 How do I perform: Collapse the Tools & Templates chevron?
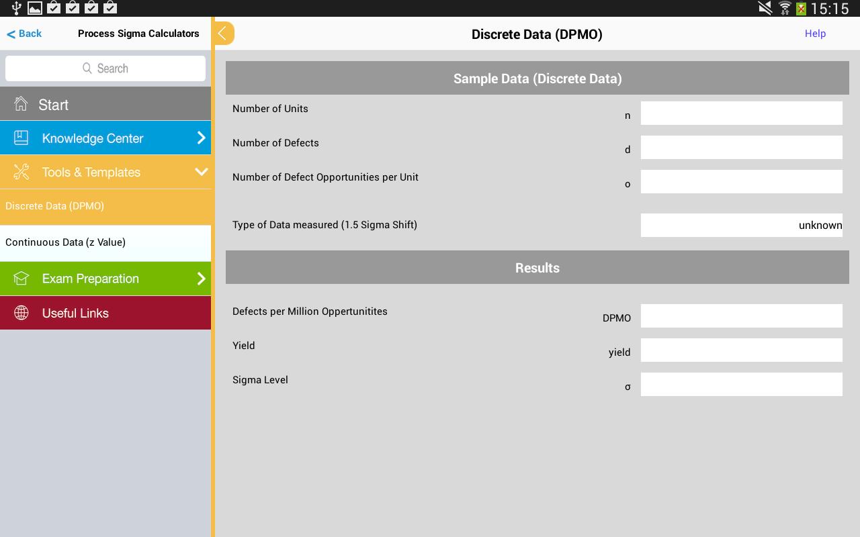coord(201,172)
